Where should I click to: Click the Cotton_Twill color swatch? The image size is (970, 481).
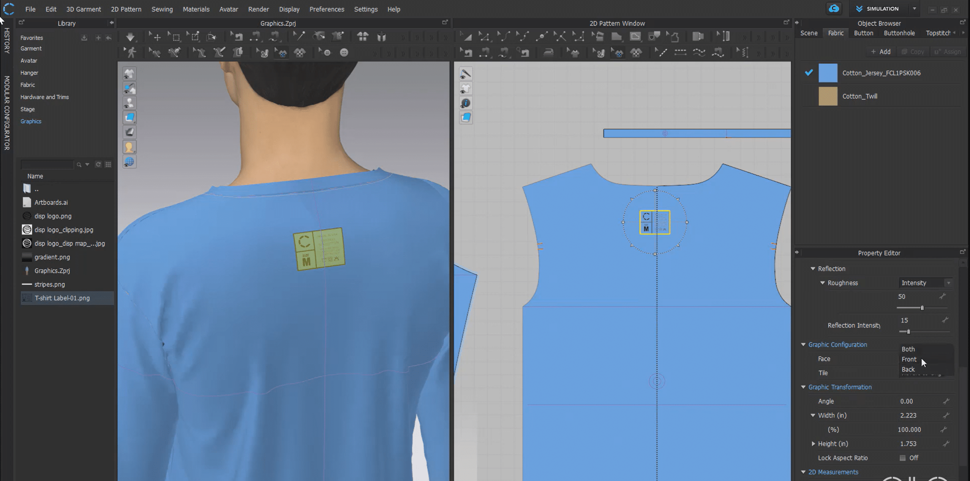pos(828,96)
